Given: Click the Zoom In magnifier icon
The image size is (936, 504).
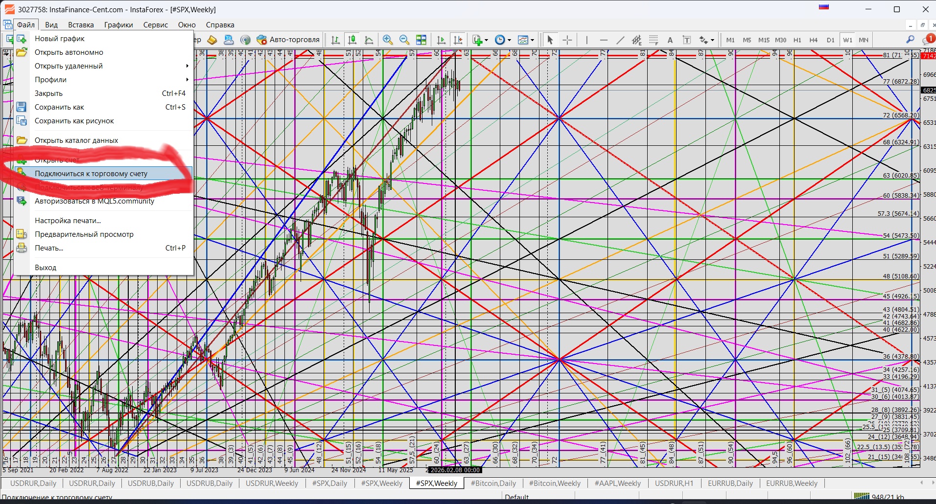Looking at the screenshot, I should point(388,40).
